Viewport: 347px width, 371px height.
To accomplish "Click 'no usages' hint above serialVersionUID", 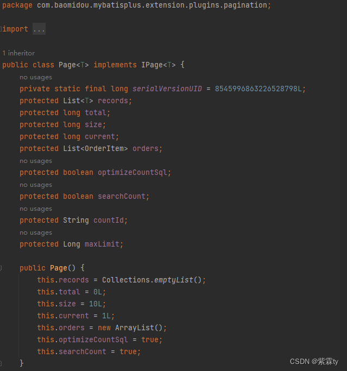I will tap(36, 77).
